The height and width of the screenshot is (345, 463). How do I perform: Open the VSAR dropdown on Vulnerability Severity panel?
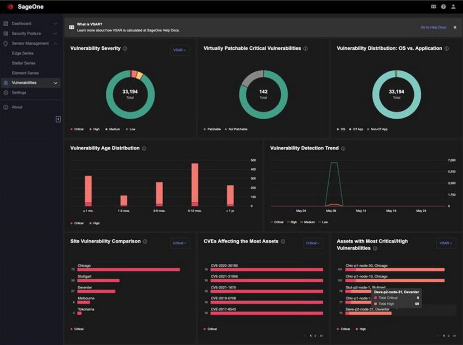click(x=180, y=50)
